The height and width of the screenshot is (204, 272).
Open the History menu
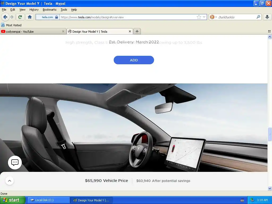pyautogui.click(x=34, y=10)
